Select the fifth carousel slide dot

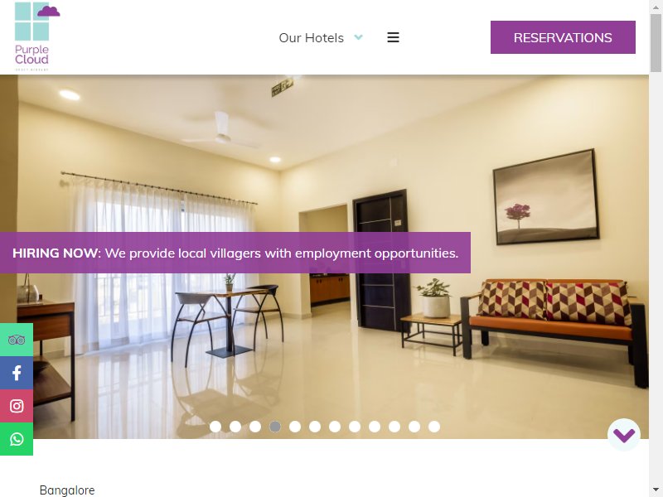pos(295,427)
